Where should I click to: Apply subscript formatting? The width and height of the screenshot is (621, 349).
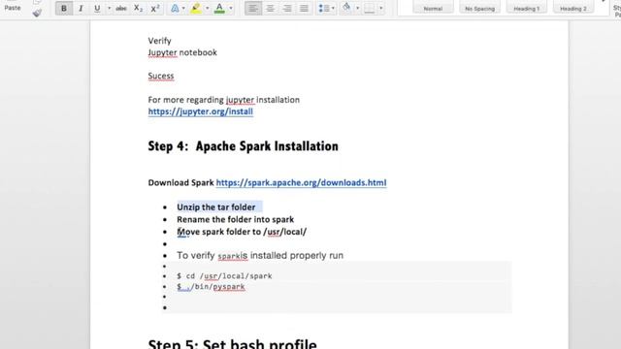point(138,9)
